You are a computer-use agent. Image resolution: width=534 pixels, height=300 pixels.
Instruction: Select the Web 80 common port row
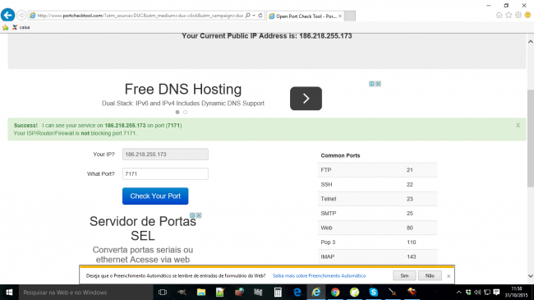(x=377, y=228)
